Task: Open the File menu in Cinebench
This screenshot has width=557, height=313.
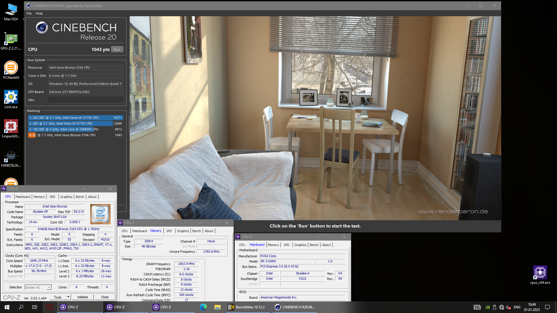Action: (x=29, y=13)
